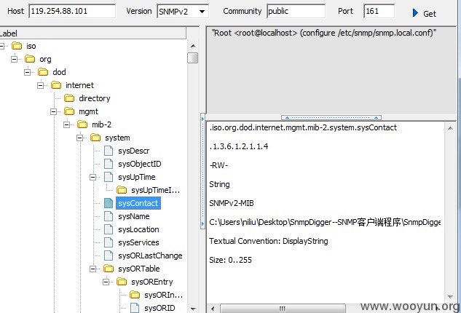
Task: Click the sysServices document icon
Action: pyautogui.click(x=109, y=242)
